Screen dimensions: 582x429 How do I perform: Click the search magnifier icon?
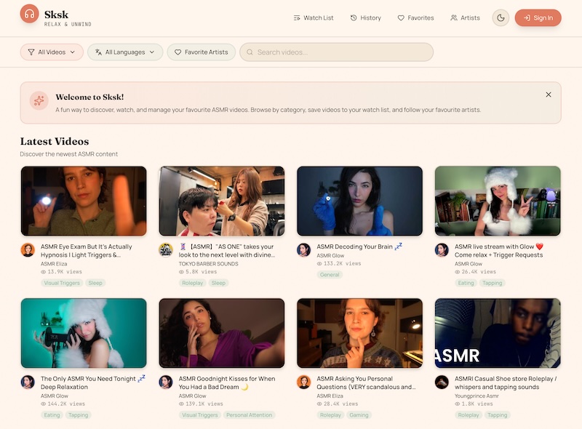[250, 52]
